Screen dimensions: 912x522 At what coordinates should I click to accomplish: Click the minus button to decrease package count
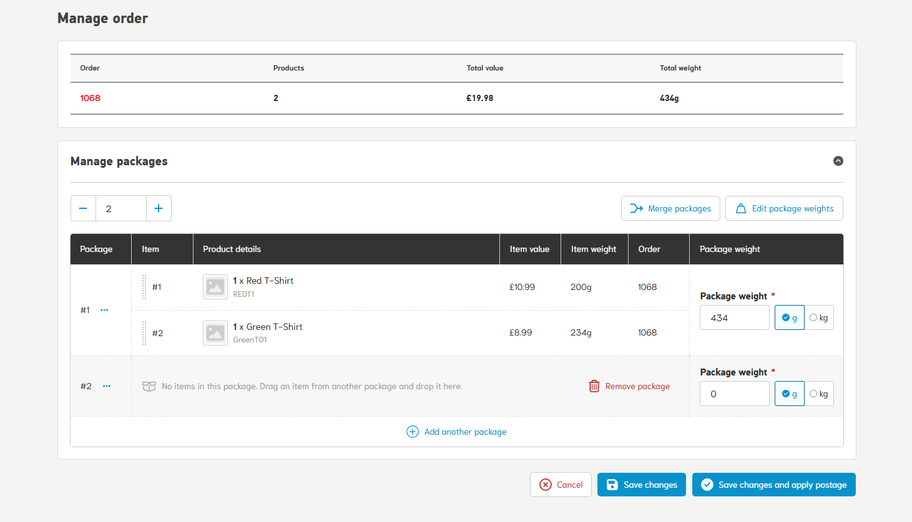pos(83,208)
